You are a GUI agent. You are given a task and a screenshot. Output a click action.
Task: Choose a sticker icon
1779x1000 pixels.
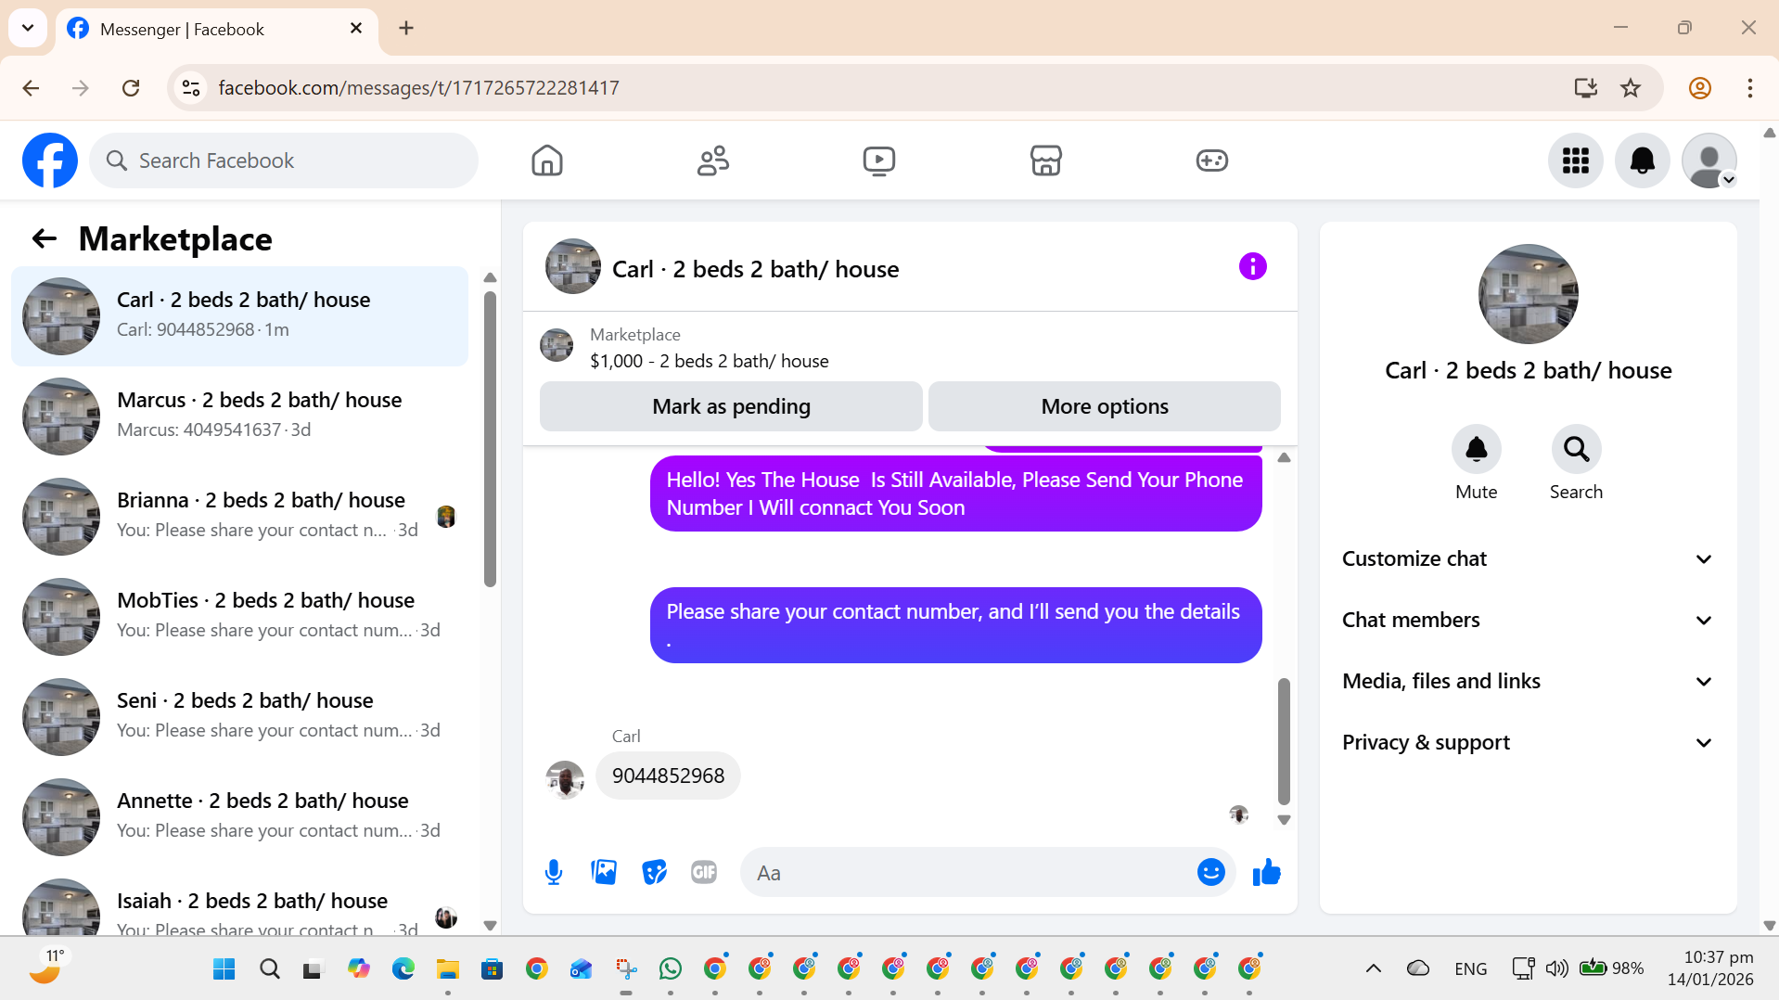point(654,872)
